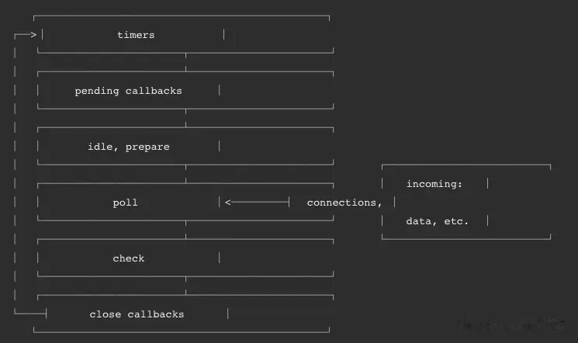Viewport: 578px width, 343px height.
Task: Click the data, etc. text
Action: pos(438,221)
